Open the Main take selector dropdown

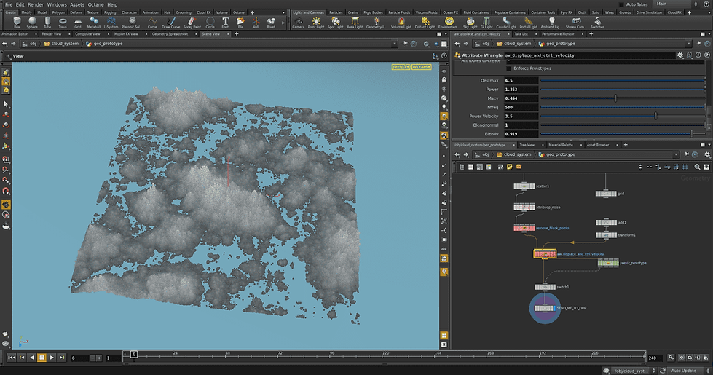676,4
